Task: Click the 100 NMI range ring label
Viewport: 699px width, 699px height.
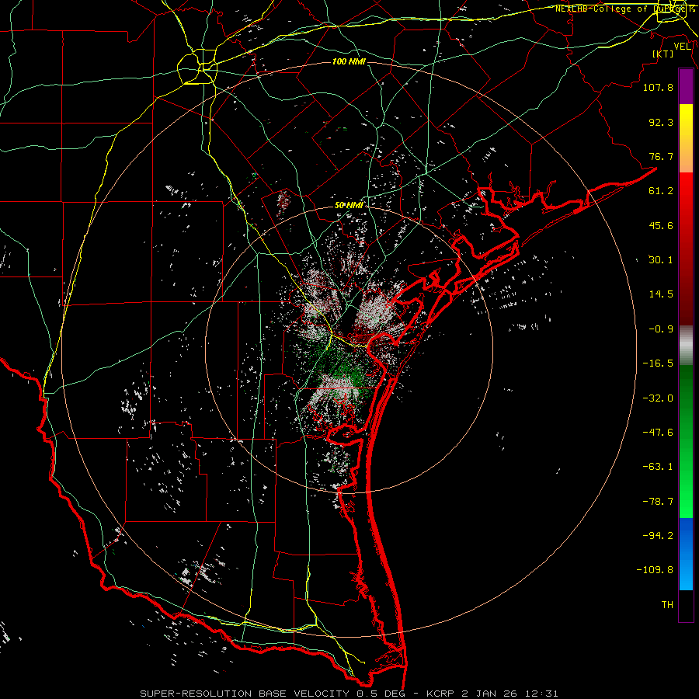Action: click(x=349, y=61)
